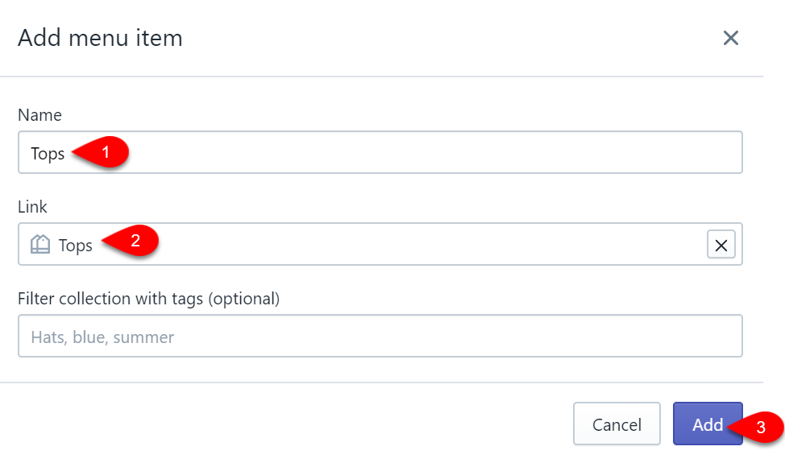
Task: Click the red marker numbered 3
Action: 757,427
